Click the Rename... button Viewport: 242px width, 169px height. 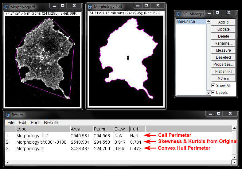223,43
